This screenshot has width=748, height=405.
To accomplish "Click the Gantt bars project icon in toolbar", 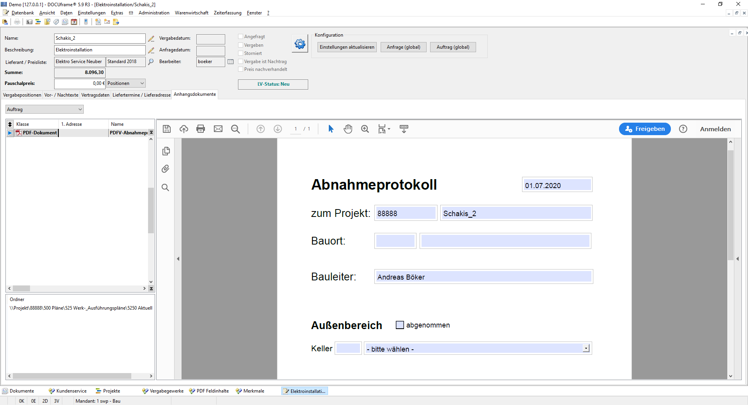I will (x=38, y=22).
